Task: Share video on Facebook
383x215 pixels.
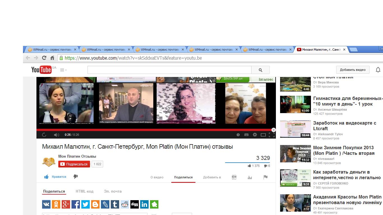Action: tap(76, 204)
